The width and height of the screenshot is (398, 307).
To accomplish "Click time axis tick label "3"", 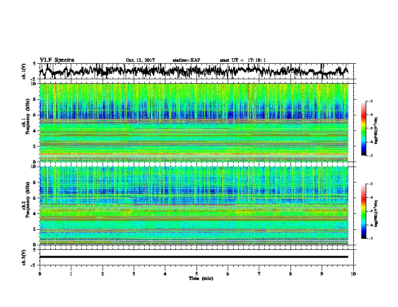I will [134, 274].
